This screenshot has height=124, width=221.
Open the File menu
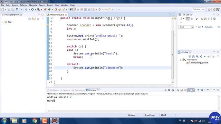[2, 5]
